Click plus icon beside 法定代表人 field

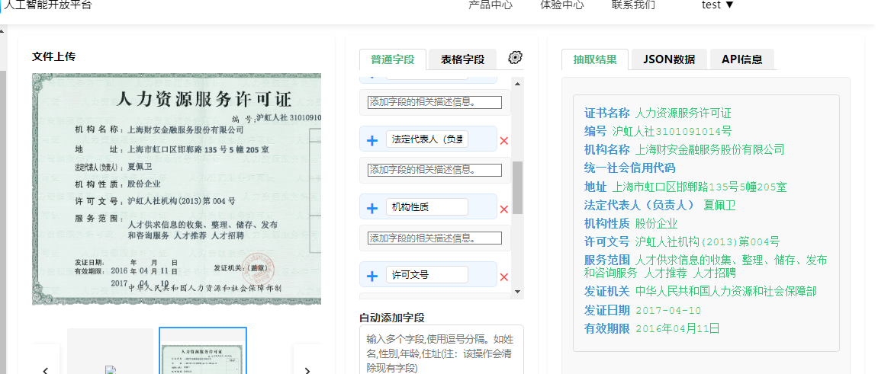pos(372,140)
